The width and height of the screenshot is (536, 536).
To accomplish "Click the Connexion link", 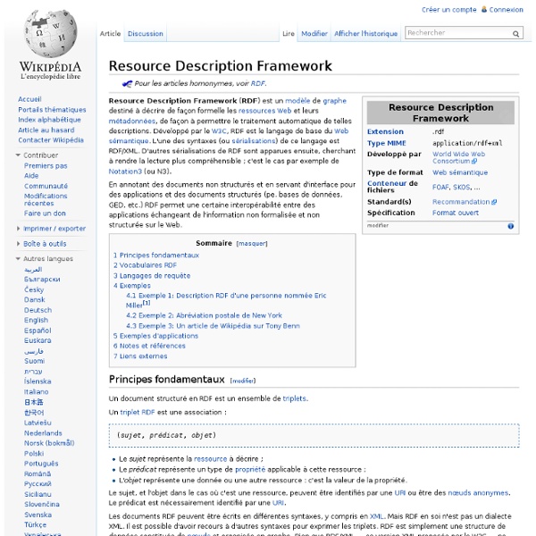I will [x=506, y=10].
